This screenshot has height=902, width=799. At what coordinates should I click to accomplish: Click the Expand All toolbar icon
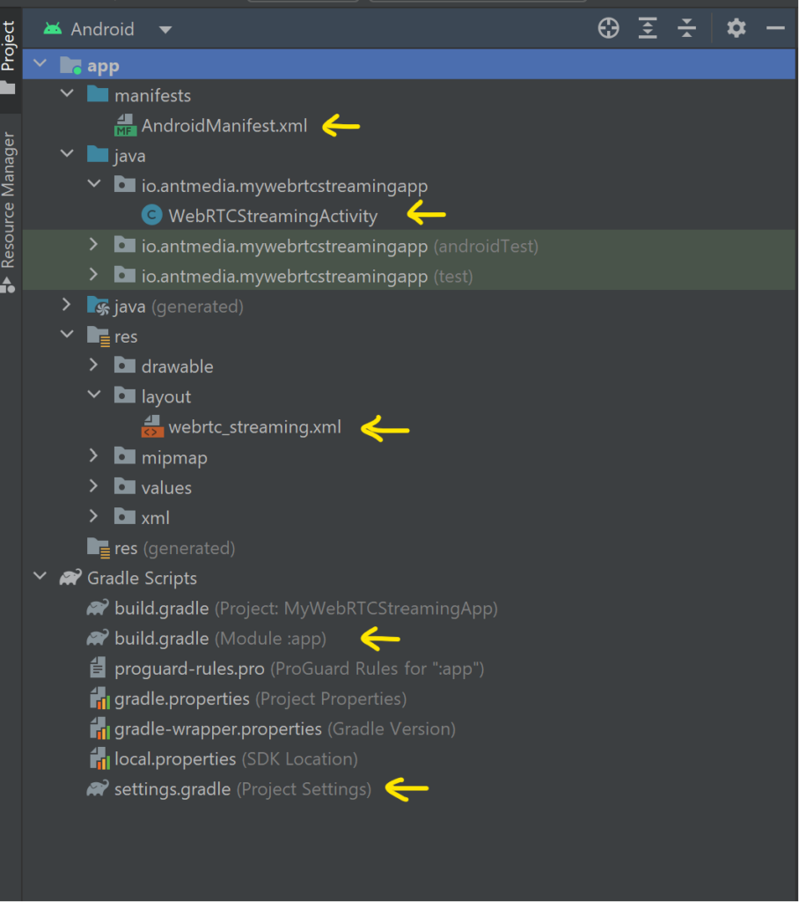tap(648, 27)
